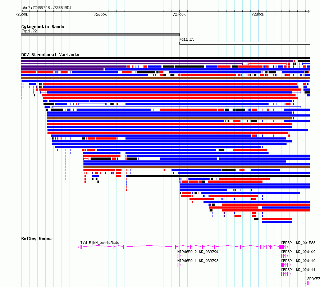Click the TYW1B|NM_001145440 gene label

coord(100,243)
